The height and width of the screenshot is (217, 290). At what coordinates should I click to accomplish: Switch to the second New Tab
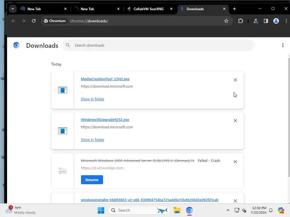[97, 9]
